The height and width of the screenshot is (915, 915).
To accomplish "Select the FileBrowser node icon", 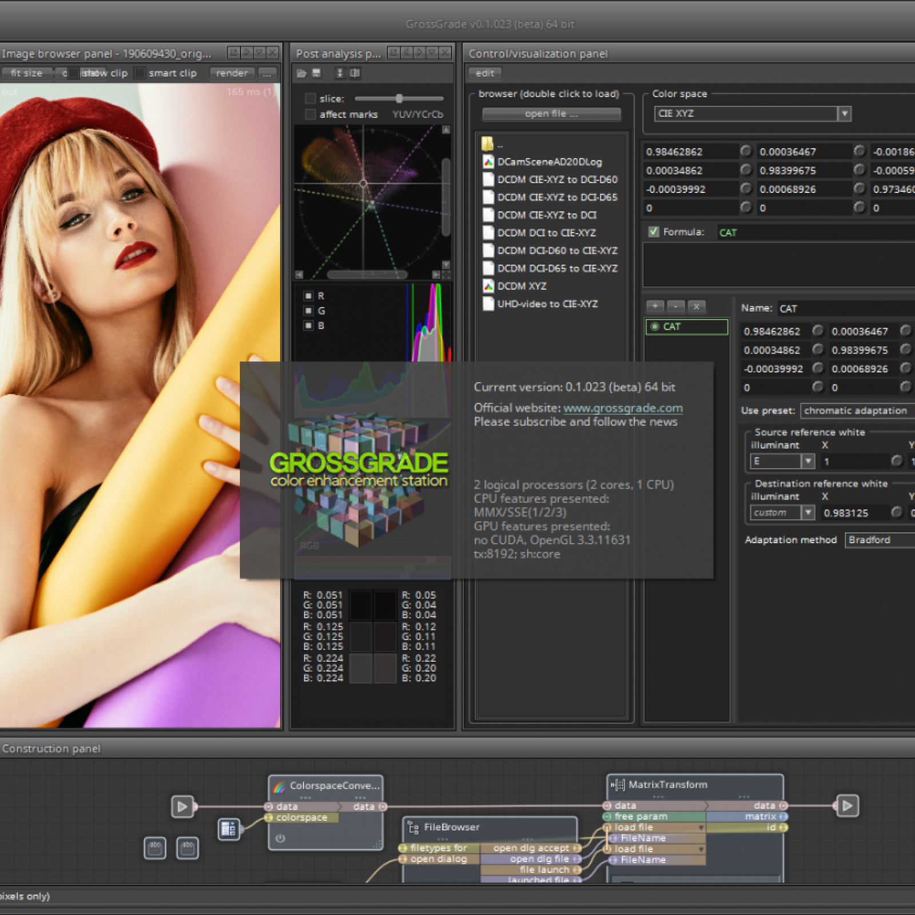I will click(x=413, y=827).
